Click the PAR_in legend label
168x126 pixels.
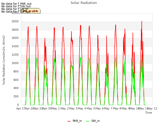tap(77, 121)
